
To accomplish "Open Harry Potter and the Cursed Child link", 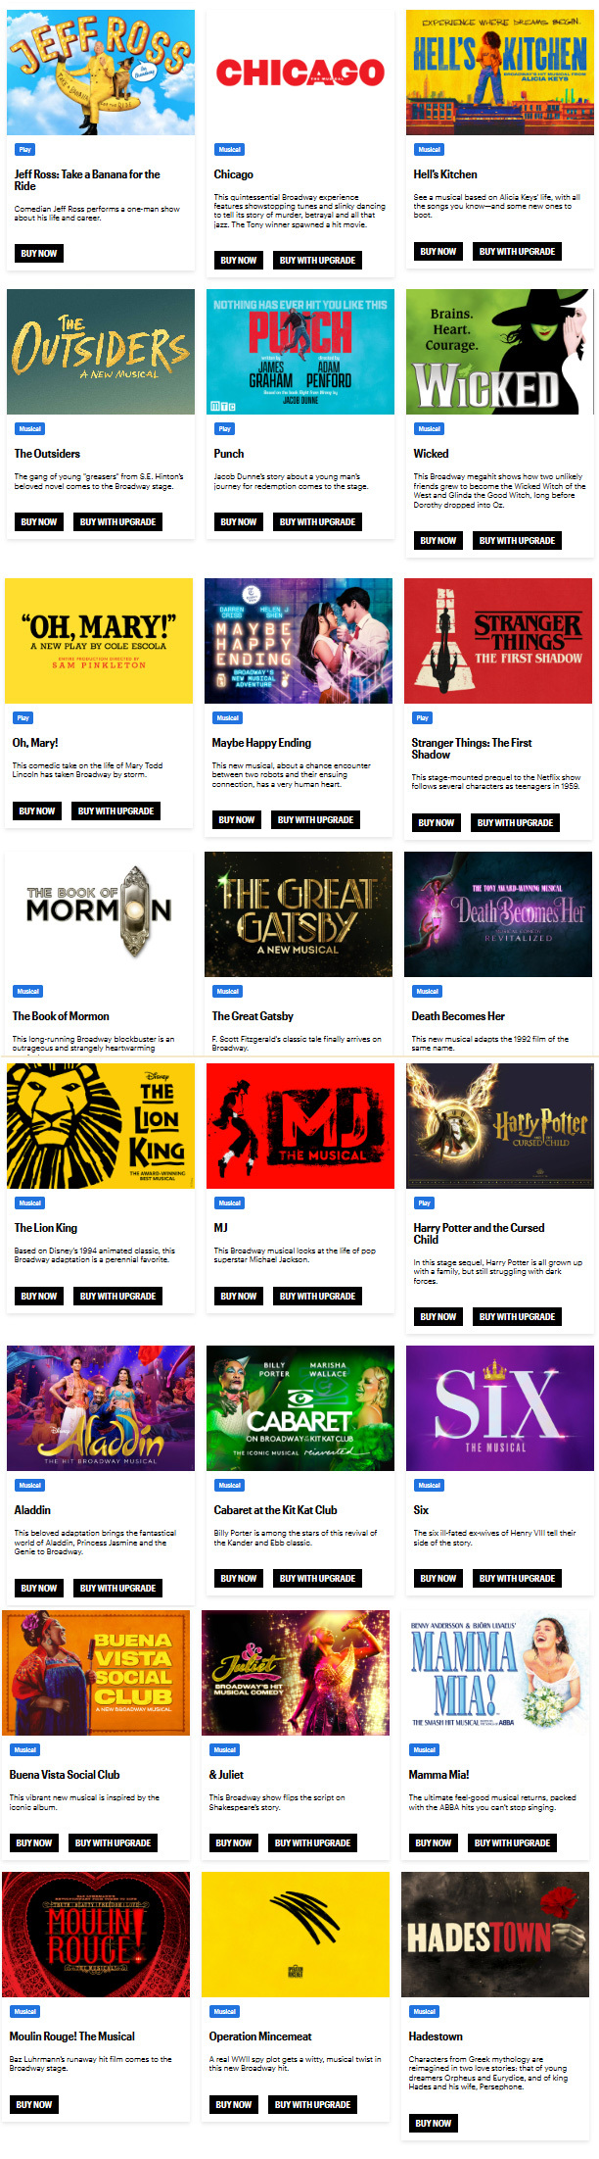I will tap(479, 1234).
